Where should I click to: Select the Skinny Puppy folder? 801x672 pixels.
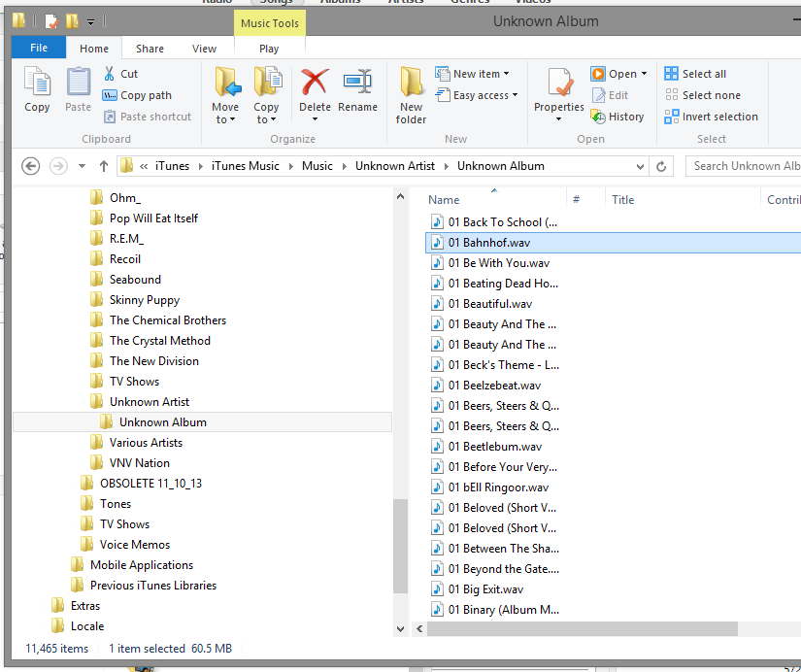tap(145, 300)
